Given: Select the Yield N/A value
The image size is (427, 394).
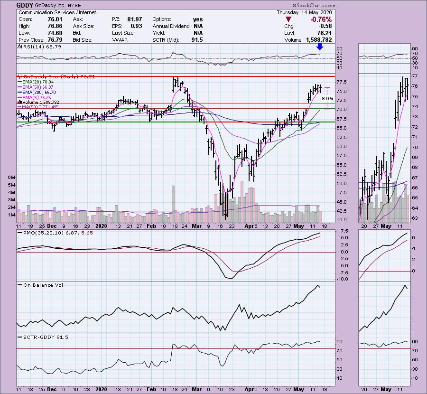Looking at the screenshot, I should pyautogui.click(x=198, y=33).
